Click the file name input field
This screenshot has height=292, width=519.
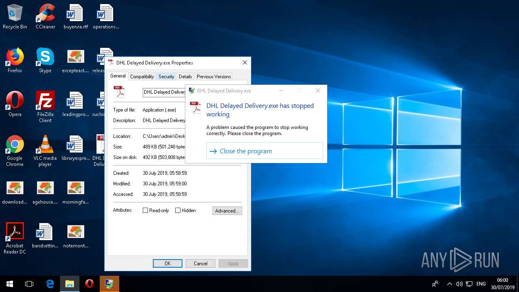(x=164, y=92)
